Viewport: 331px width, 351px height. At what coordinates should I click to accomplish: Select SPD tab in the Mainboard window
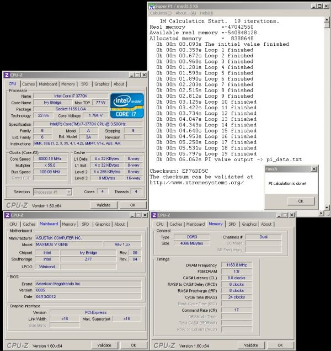pos(86,224)
